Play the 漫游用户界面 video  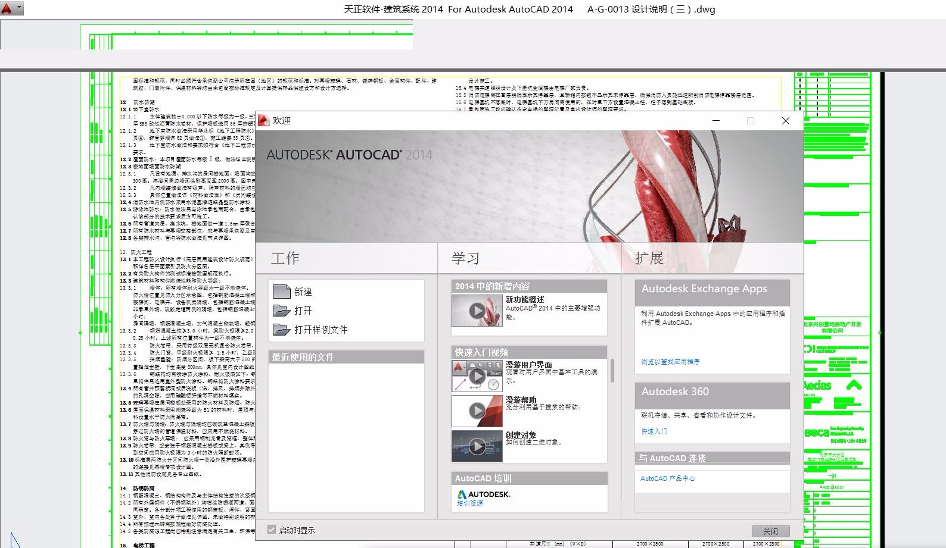[x=477, y=376]
